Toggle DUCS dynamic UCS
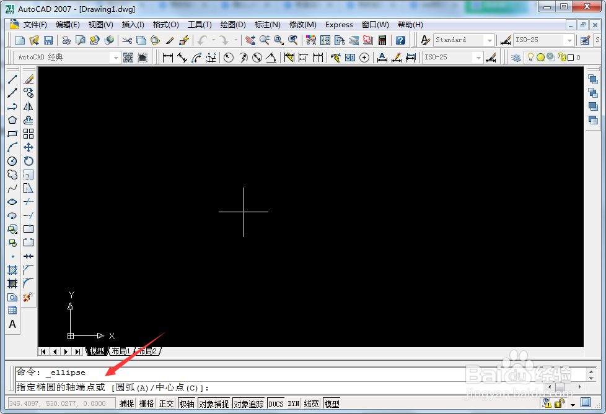The width and height of the screenshot is (606, 414). coord(276,403)
